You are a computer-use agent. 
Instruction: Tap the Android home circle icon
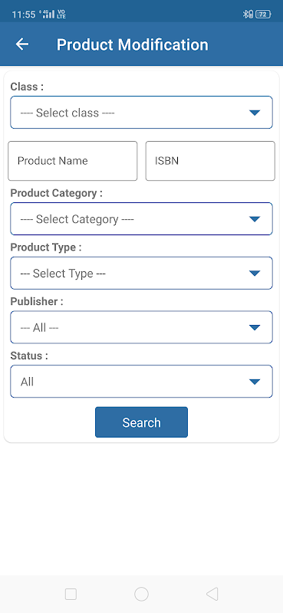[x=141, y=595]
